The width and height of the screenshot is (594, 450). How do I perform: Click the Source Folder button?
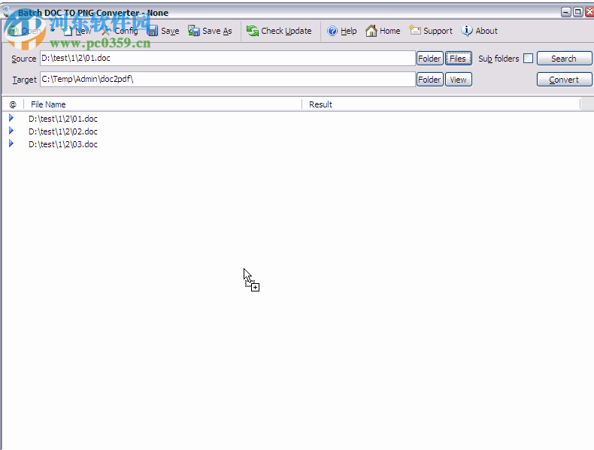(429, 59)
